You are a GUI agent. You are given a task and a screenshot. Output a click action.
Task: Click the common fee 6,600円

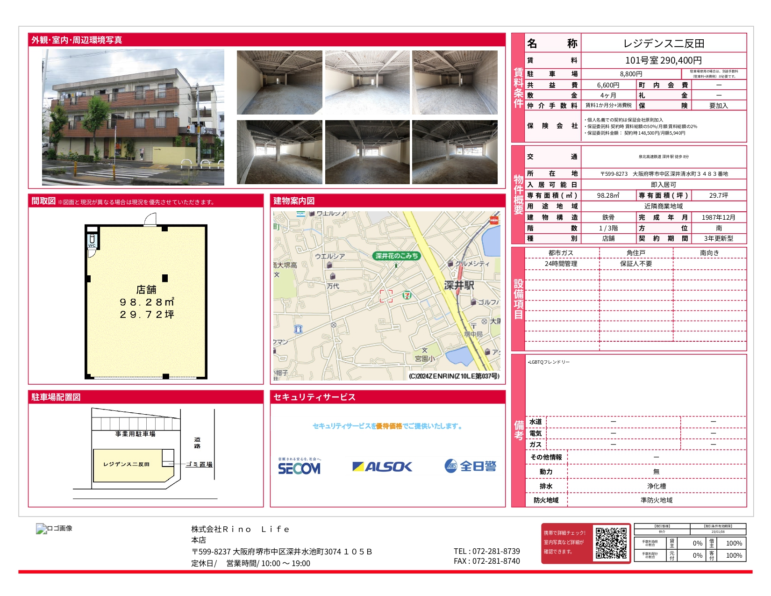608,85
